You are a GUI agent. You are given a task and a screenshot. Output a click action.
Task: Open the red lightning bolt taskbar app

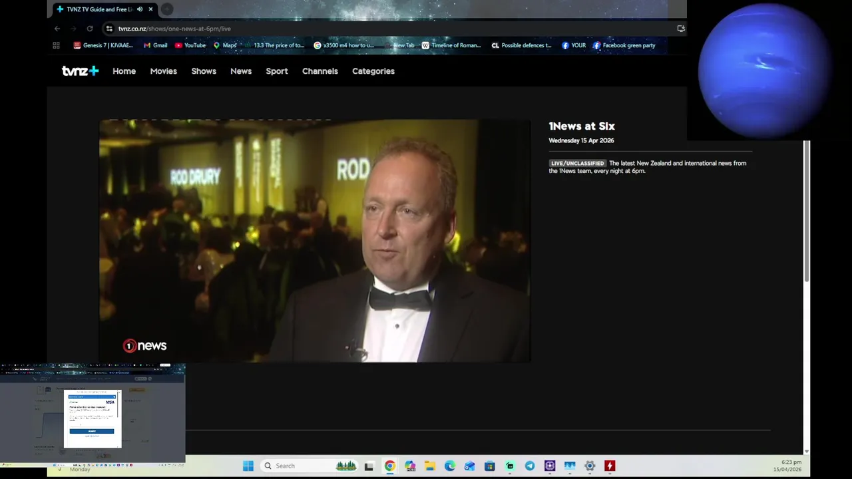coord(610,466)
